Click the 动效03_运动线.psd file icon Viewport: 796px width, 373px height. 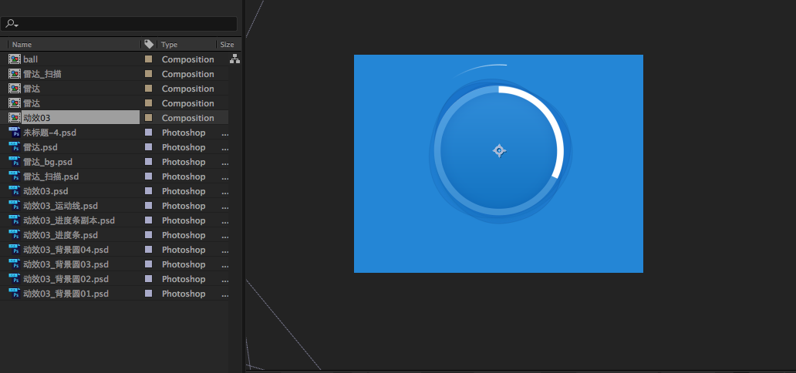click(14, 206)
